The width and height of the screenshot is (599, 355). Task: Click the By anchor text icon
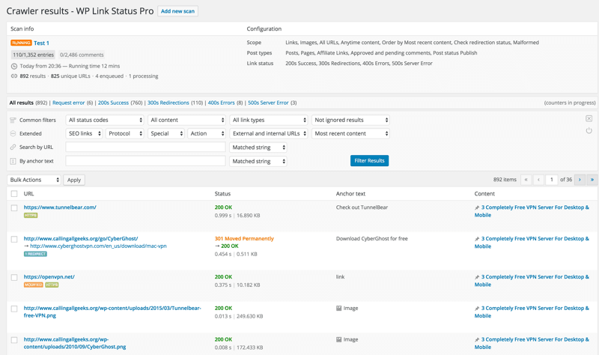[13, 161]
